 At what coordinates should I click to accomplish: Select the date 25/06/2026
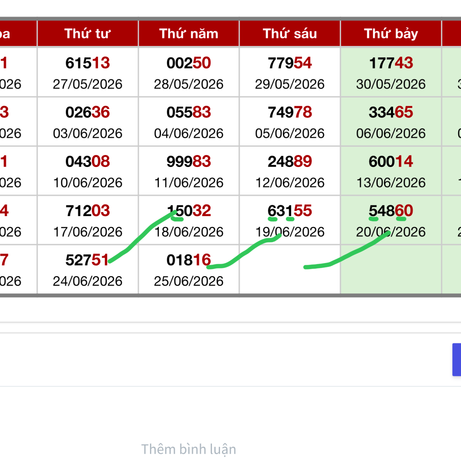click(x=189, y=281)
